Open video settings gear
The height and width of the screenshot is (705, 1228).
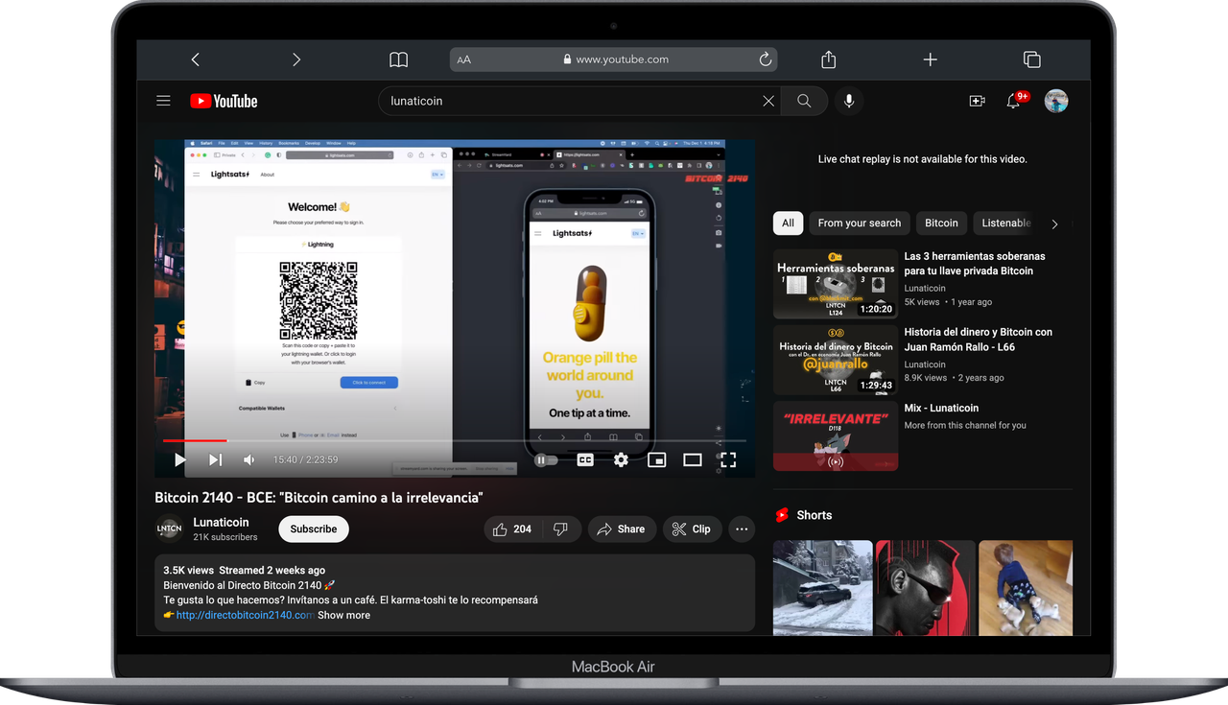(x=621, y=460)
